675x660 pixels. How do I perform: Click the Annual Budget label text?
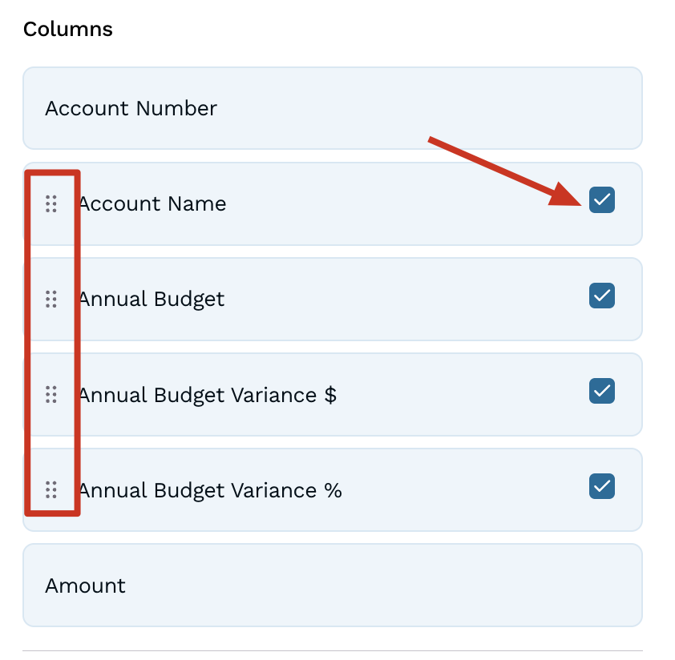(x=152, y=300)
